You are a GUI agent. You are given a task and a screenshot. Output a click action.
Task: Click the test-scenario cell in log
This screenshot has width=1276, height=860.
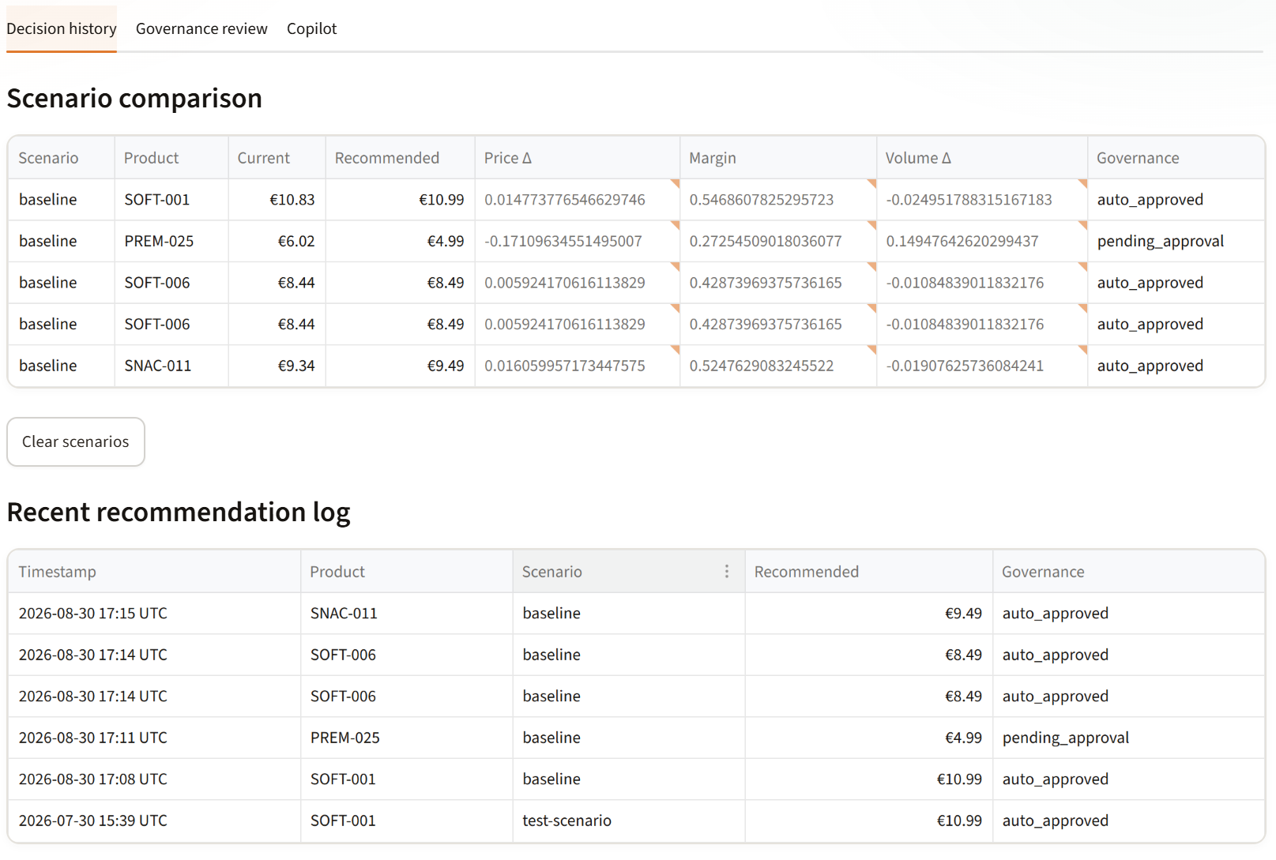[629, 821]
